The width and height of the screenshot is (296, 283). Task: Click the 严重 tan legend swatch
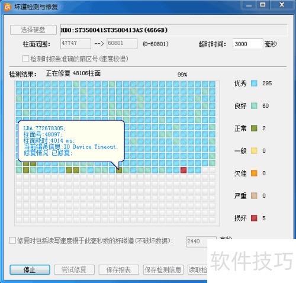(x=254, y=196)
